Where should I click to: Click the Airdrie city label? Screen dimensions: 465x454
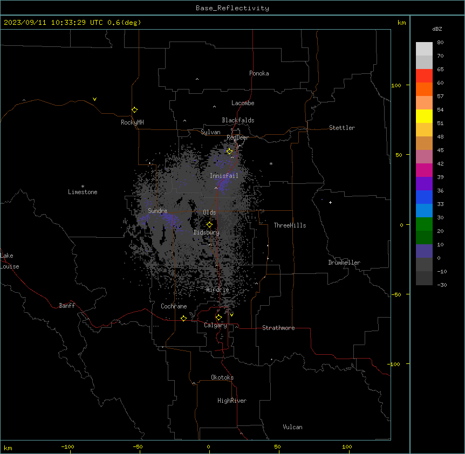[218, 290]
